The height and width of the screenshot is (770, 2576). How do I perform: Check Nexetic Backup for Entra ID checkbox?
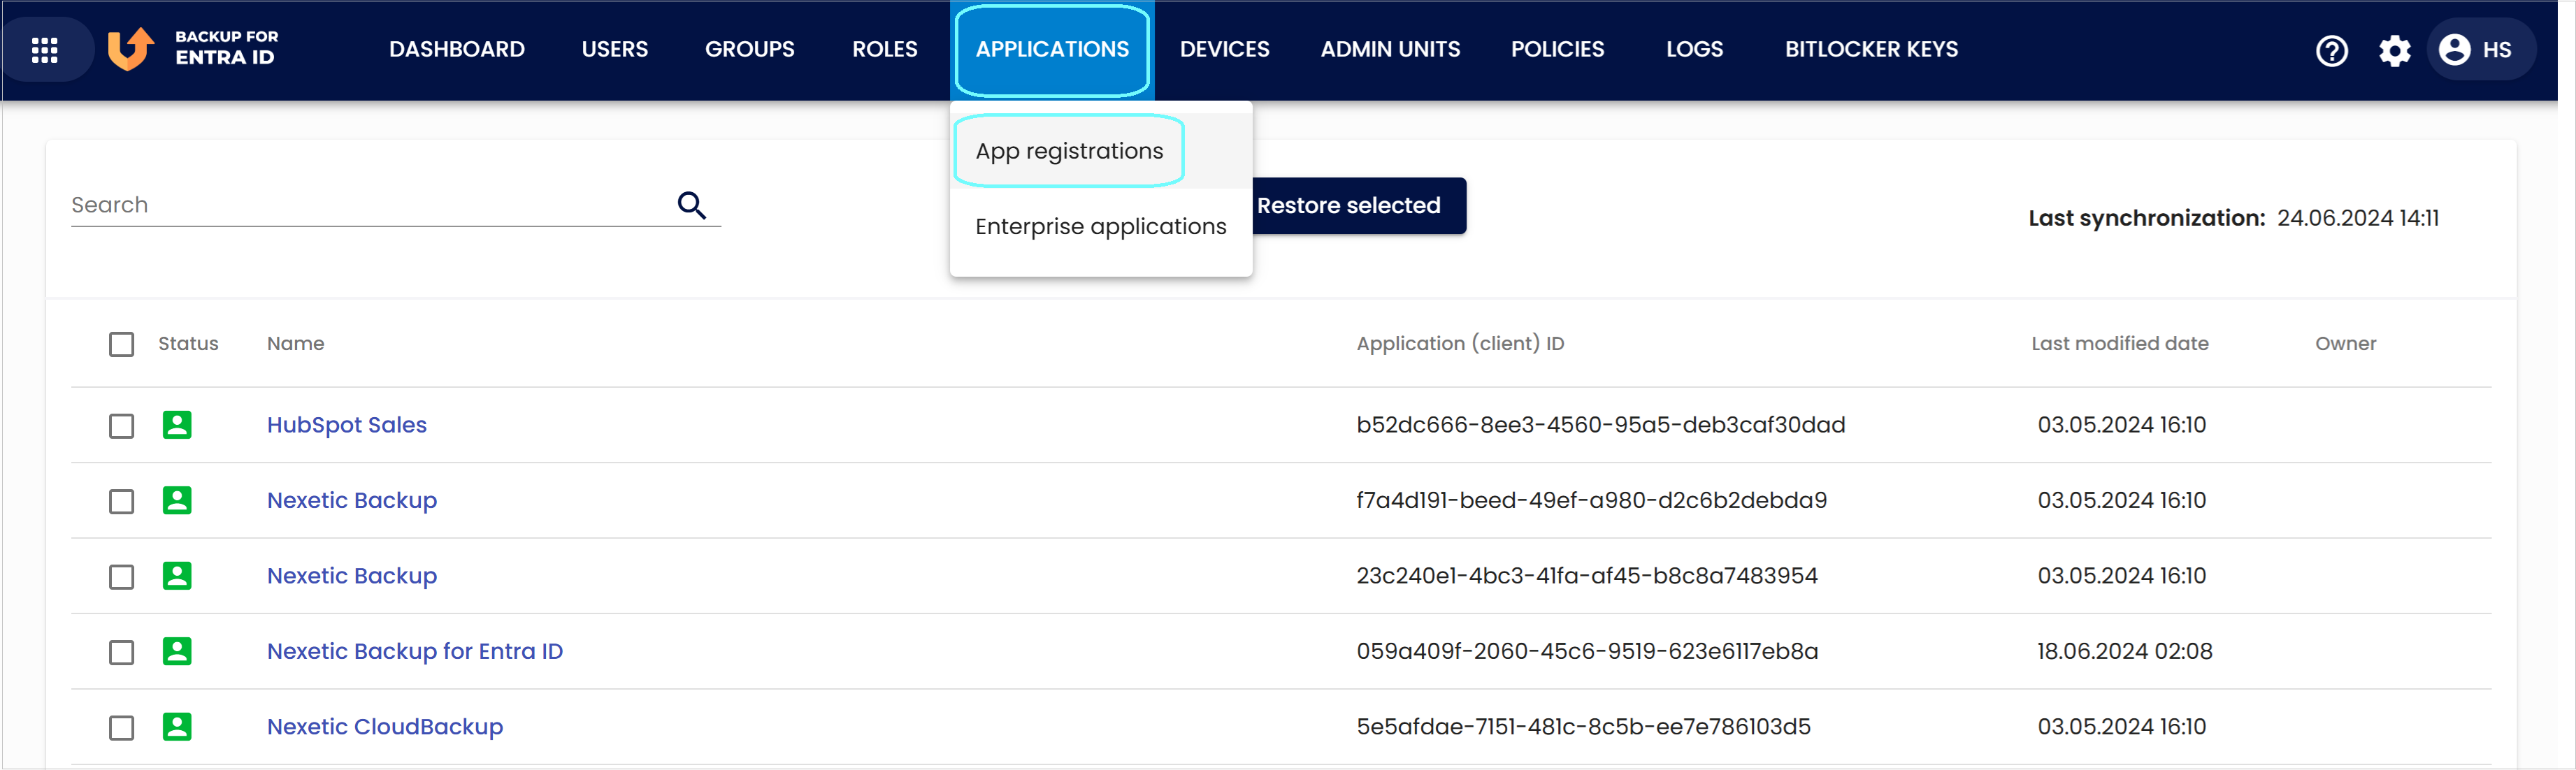click(121, 652)
